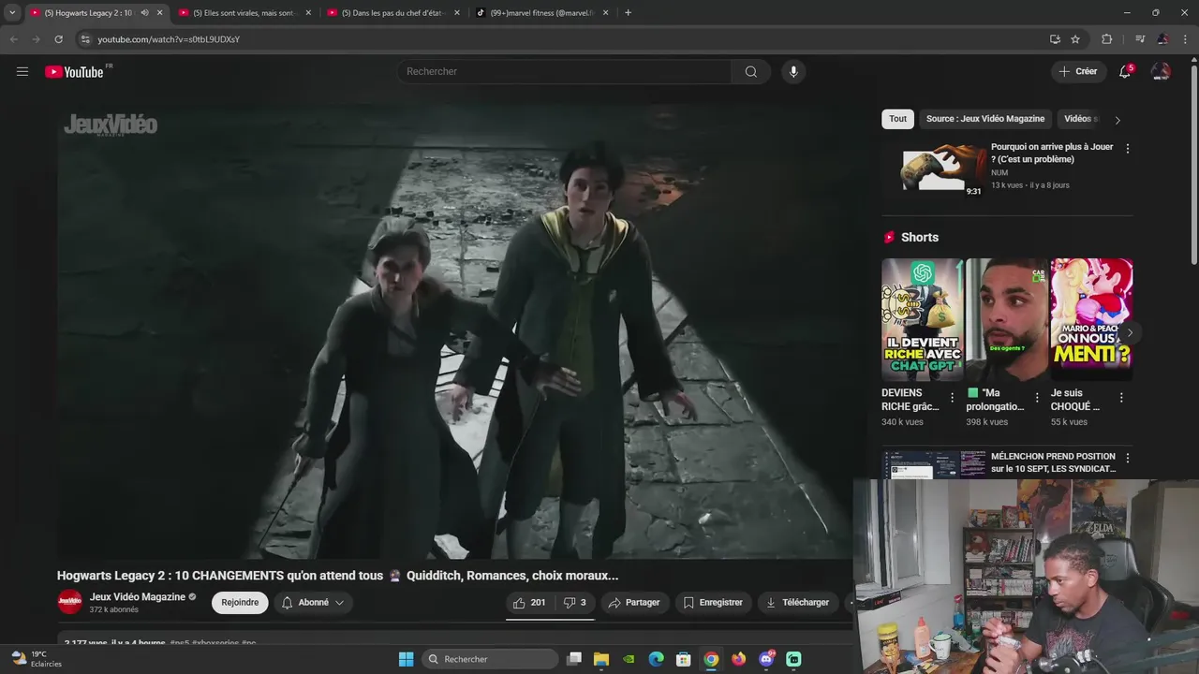Open Chrome tab search dropdown arrow
Viewport: 1199px width, 674px height.
point(11,13)
